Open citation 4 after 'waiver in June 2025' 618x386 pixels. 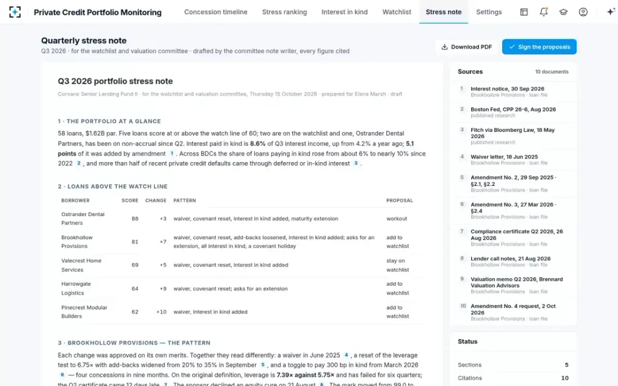[x=346, y=355]
